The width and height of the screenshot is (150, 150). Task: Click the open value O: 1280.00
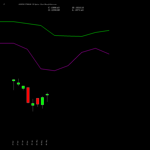[54, 10]
